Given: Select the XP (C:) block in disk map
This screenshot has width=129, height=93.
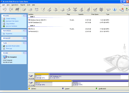Looking at the screenshot, I should pyautogui.click(x=53, y=83).
